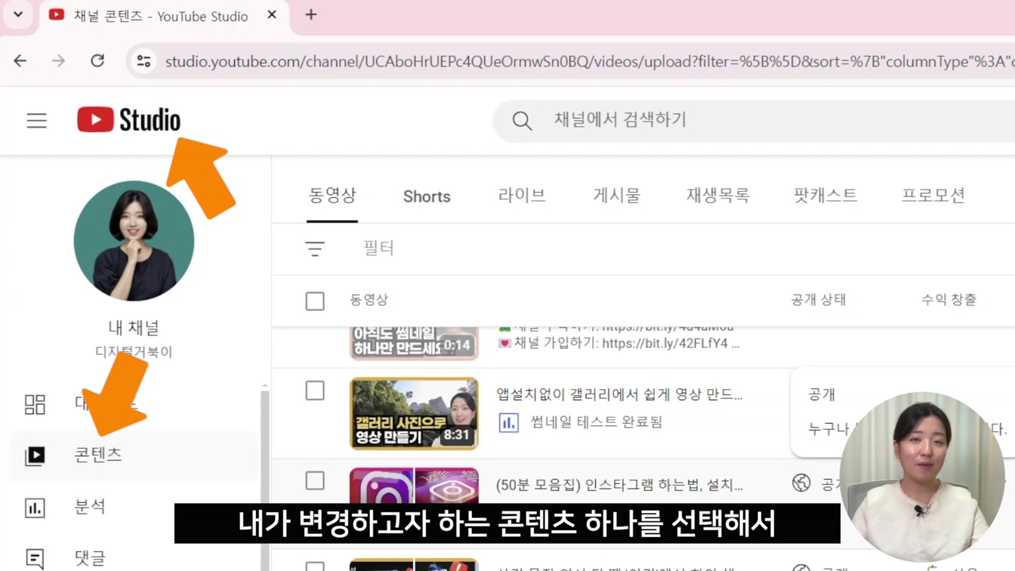Open the dashboard grid icon in sidebar
Image resolution: width=1015 pixels, height=571 pixels.
tap(35, 404)
